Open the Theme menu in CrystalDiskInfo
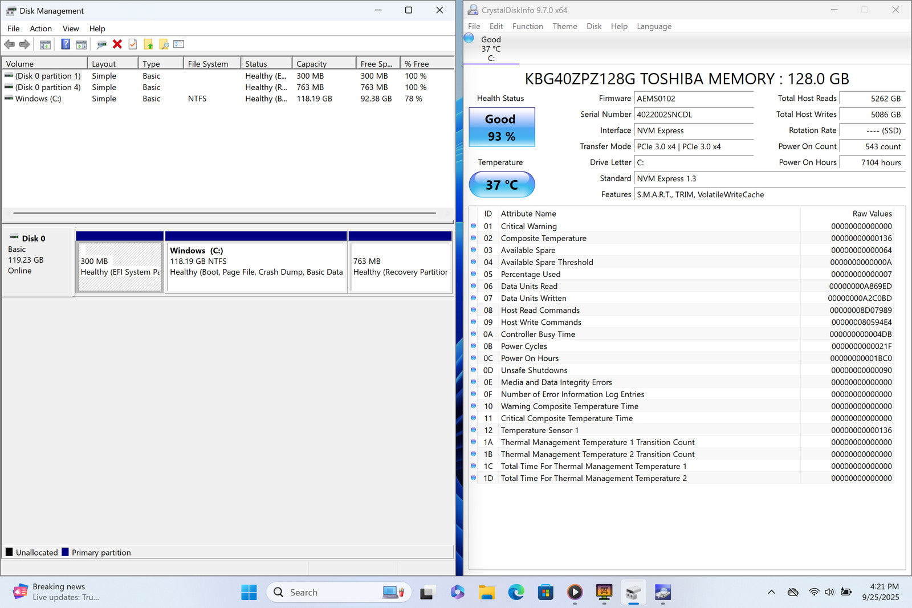The image size is (912, 608). coord(564,26)
